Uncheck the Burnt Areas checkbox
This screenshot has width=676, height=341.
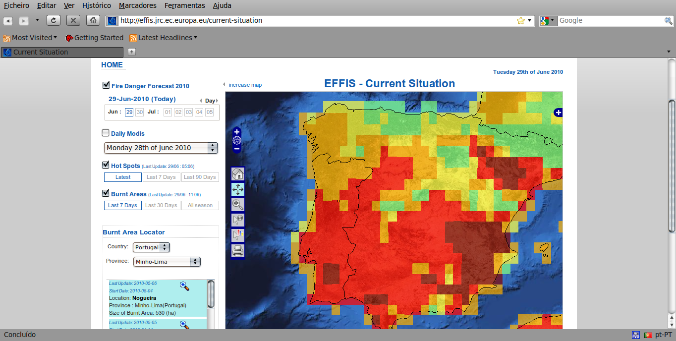106,193
